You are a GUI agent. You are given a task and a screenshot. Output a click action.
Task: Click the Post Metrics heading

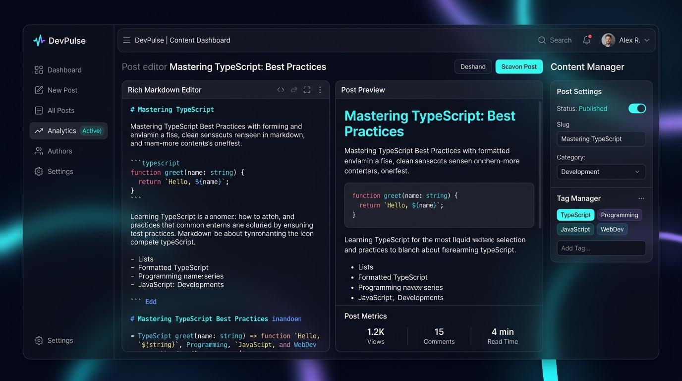tap(365, 316)
